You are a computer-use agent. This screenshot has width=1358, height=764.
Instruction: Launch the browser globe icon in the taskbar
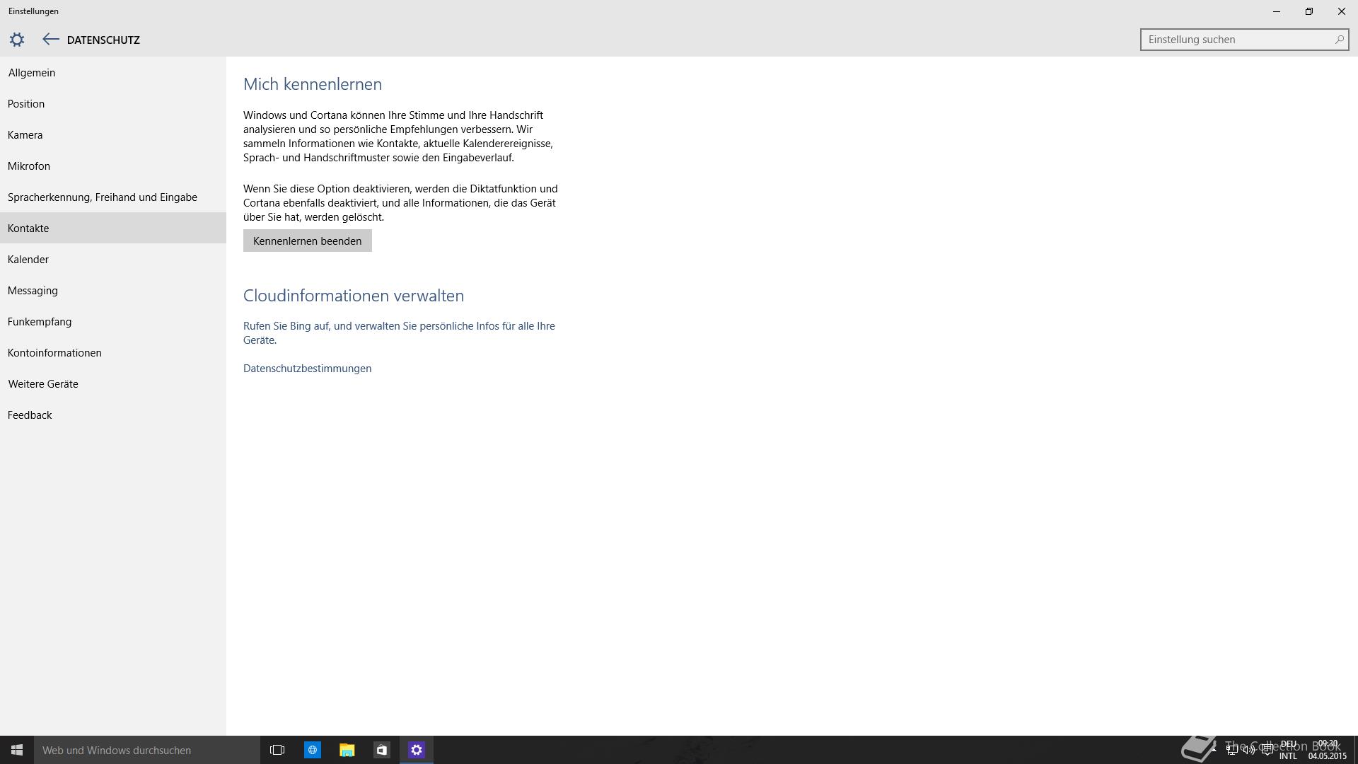(312, 750)
